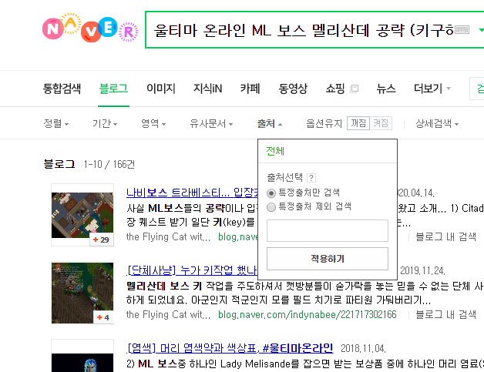The width and height of the screenshot is (484, 372).
Task: Switch to the 카페 tab
Action: tap(250, 89)
